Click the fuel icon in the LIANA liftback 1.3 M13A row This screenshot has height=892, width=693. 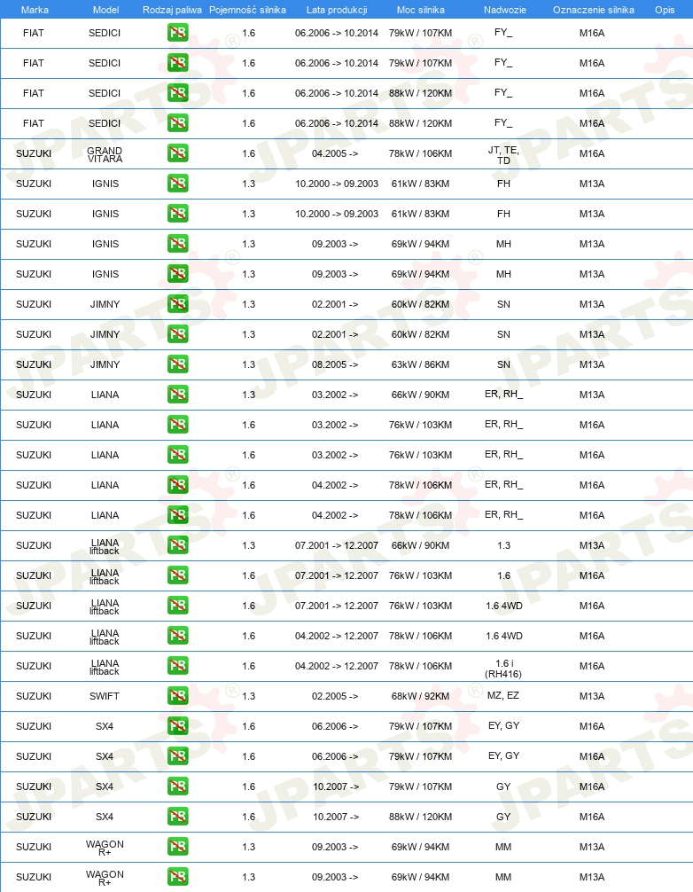178,545
